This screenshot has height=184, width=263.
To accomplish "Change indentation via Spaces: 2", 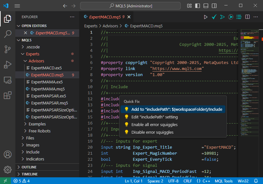I will pos(155,181).
